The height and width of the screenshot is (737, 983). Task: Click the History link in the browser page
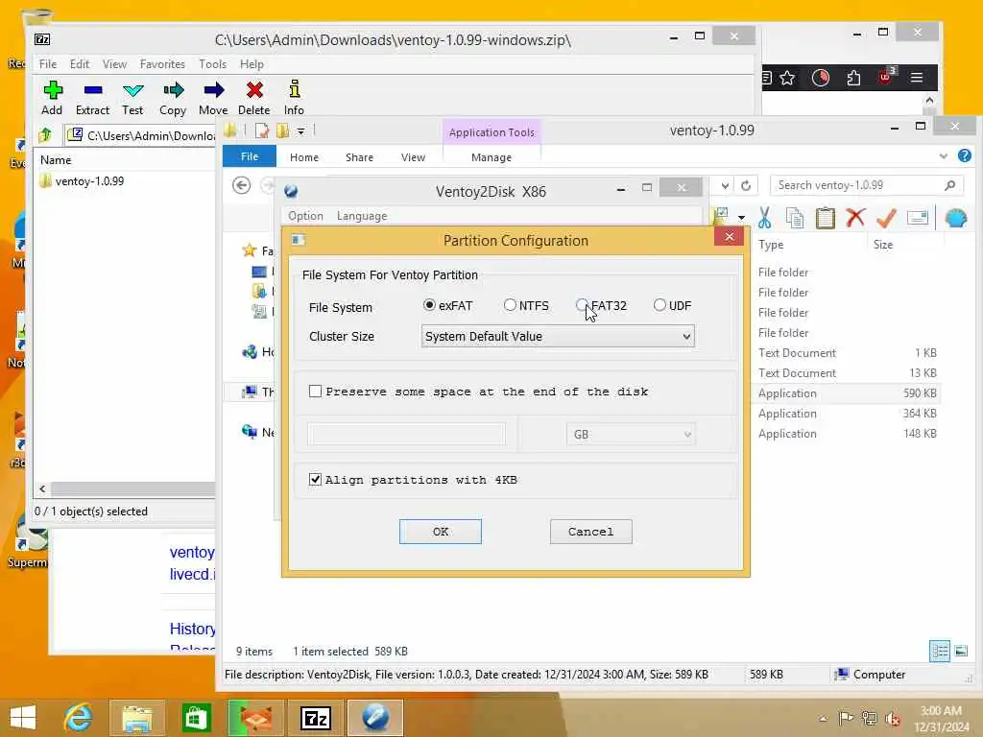tap(192, 629)
